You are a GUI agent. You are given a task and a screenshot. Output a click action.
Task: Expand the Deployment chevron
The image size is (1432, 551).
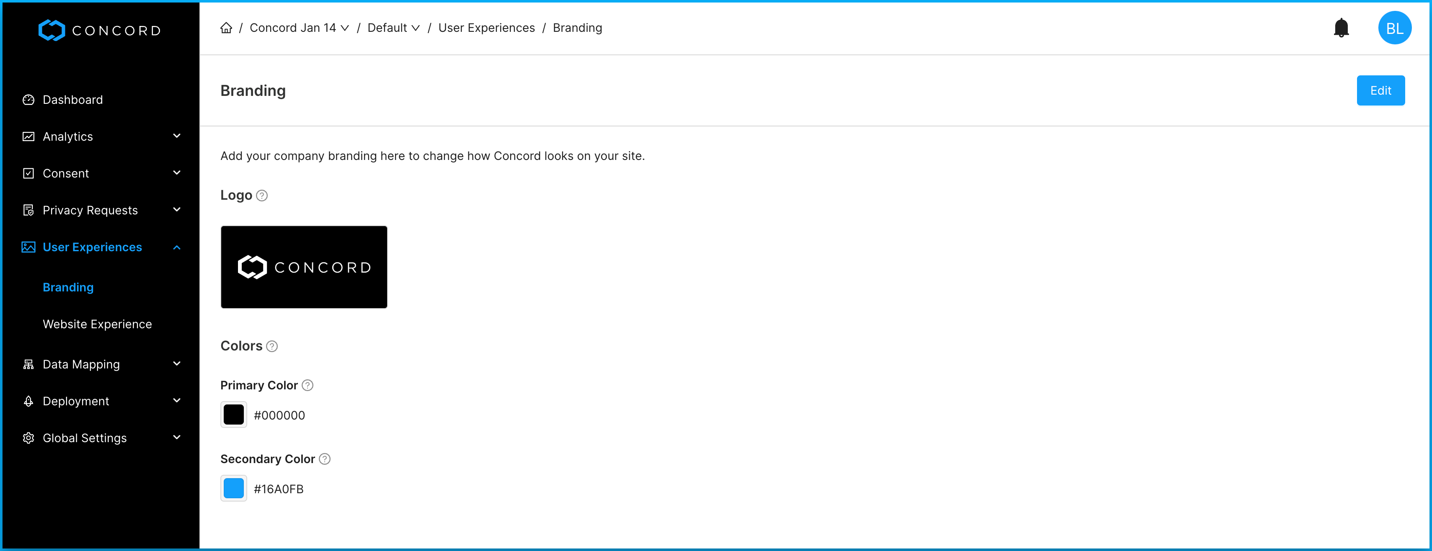click(177, 400)
